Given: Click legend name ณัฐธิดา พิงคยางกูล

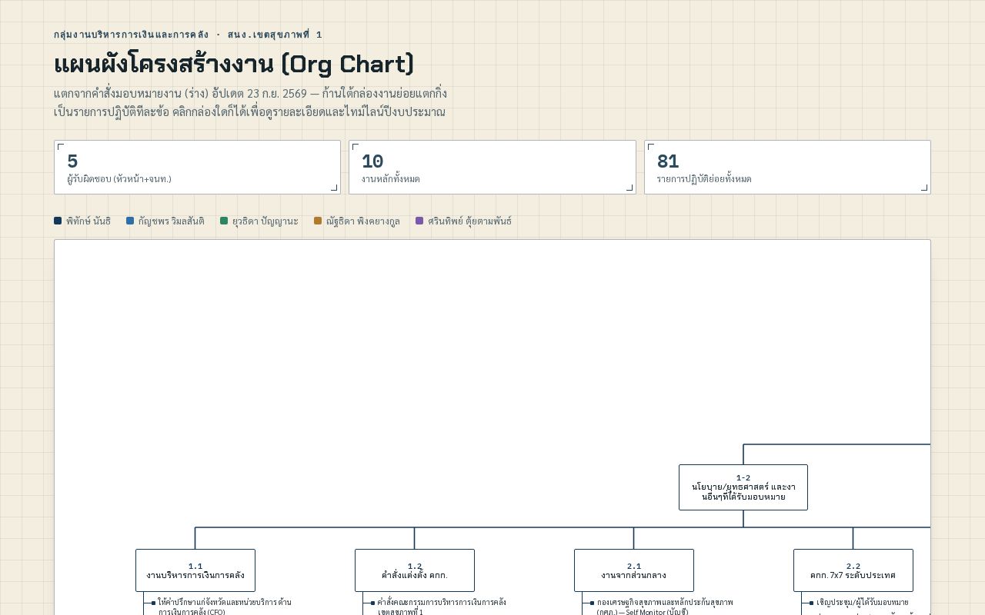Looking at the screenshot, I should click(x=363, y=221).
